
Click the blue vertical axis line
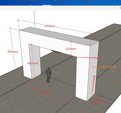(34, 19)
